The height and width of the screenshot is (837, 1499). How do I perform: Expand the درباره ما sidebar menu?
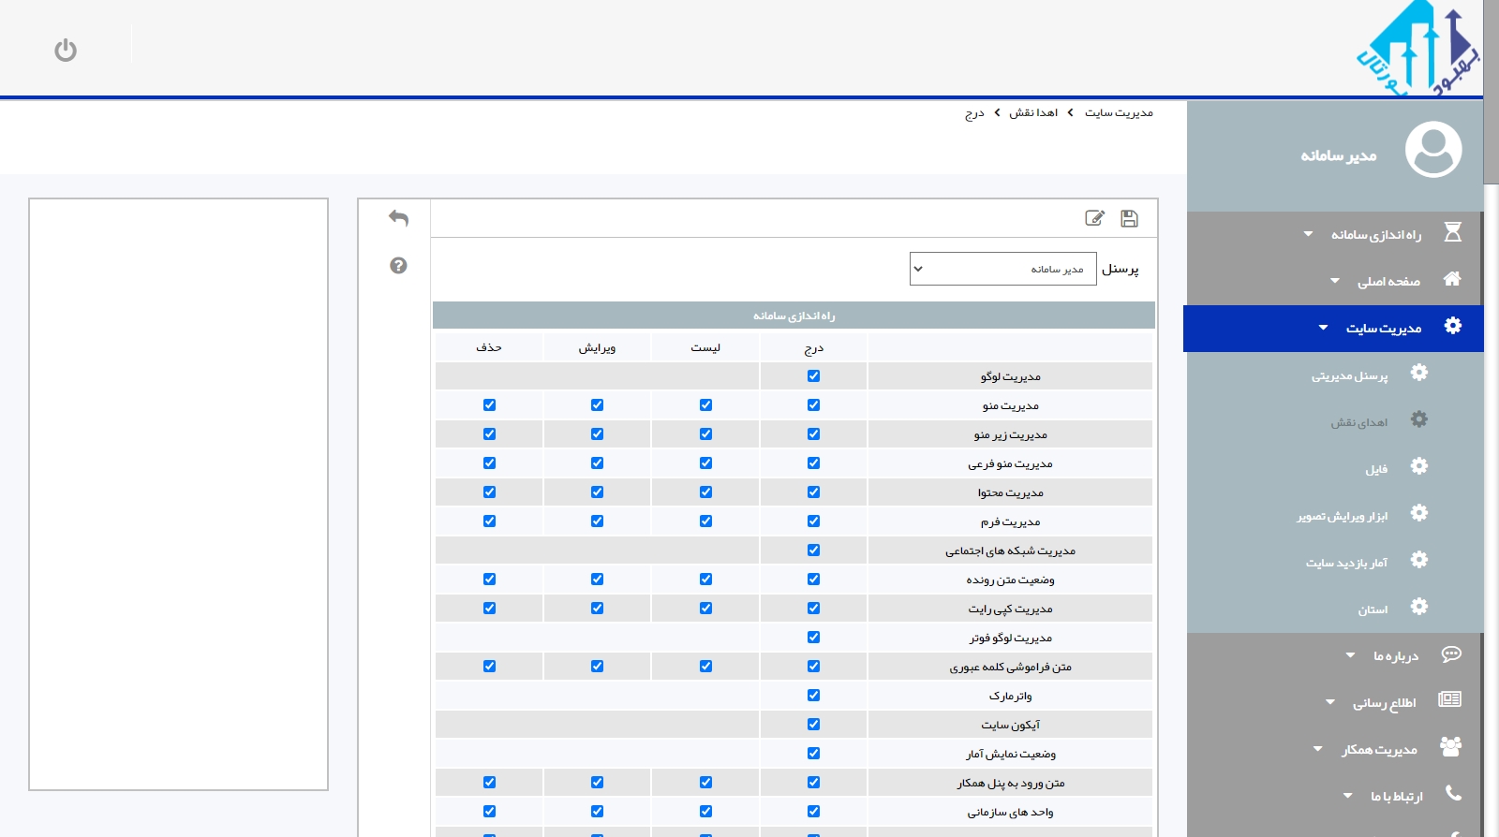[x=1395, y=656]
